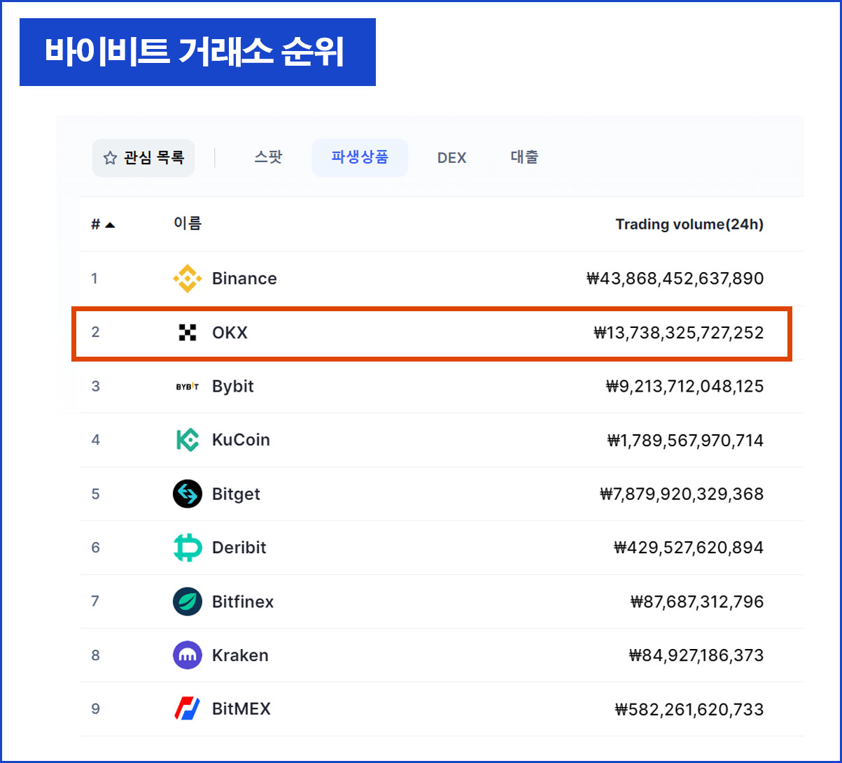Open the Deribit exchange link
Viewport: 842px width, 763px height.
[x=239, y=548]
